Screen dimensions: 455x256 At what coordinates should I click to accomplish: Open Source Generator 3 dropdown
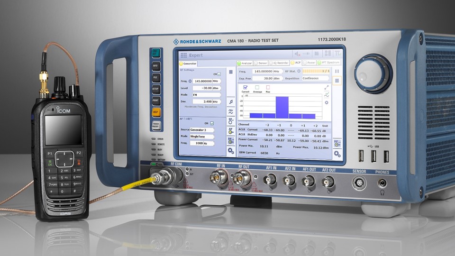(202, 130)
